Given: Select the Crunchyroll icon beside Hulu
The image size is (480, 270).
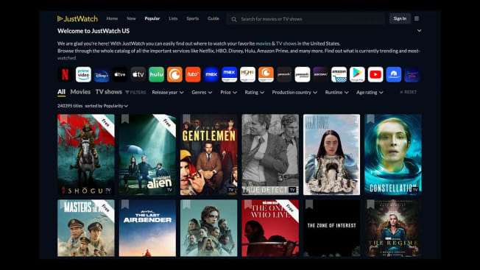Looking at the screenshot, I should [x=174, y=74].
